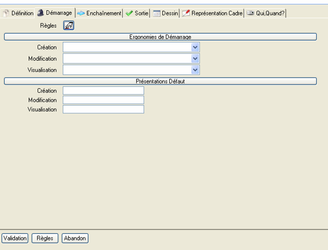
Task: Expand the Création ergonomie dropdown arrow
Action: point(195,47)
